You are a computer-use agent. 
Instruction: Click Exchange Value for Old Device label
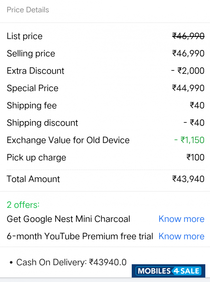click(x=68, y=140)
